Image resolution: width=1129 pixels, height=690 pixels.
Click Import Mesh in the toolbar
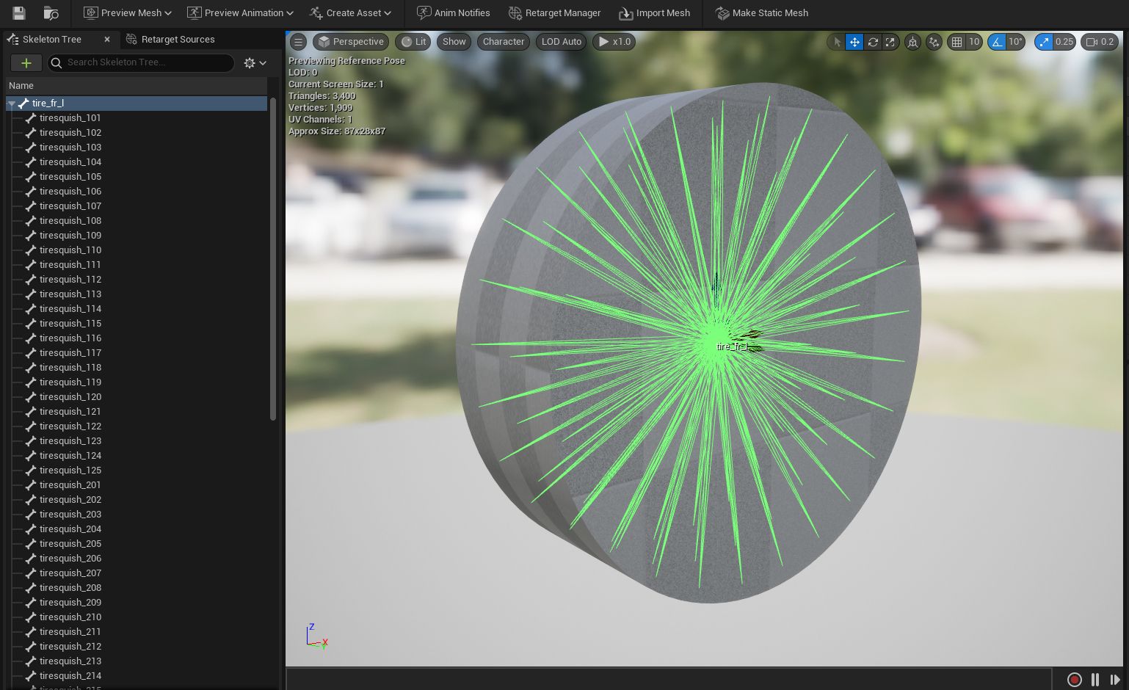click(x=654, y=12)
